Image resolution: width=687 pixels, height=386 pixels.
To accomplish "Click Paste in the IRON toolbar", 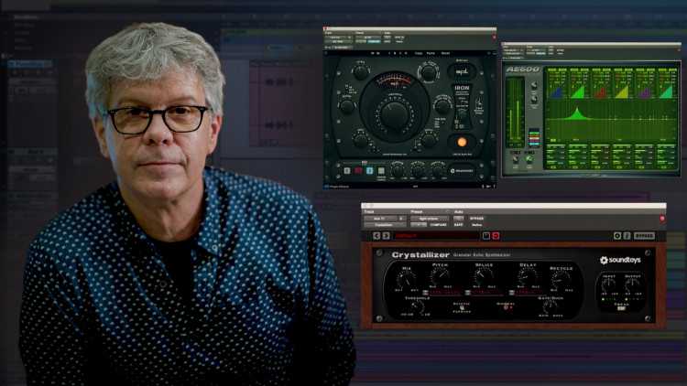I will click(x=431, y=53).
